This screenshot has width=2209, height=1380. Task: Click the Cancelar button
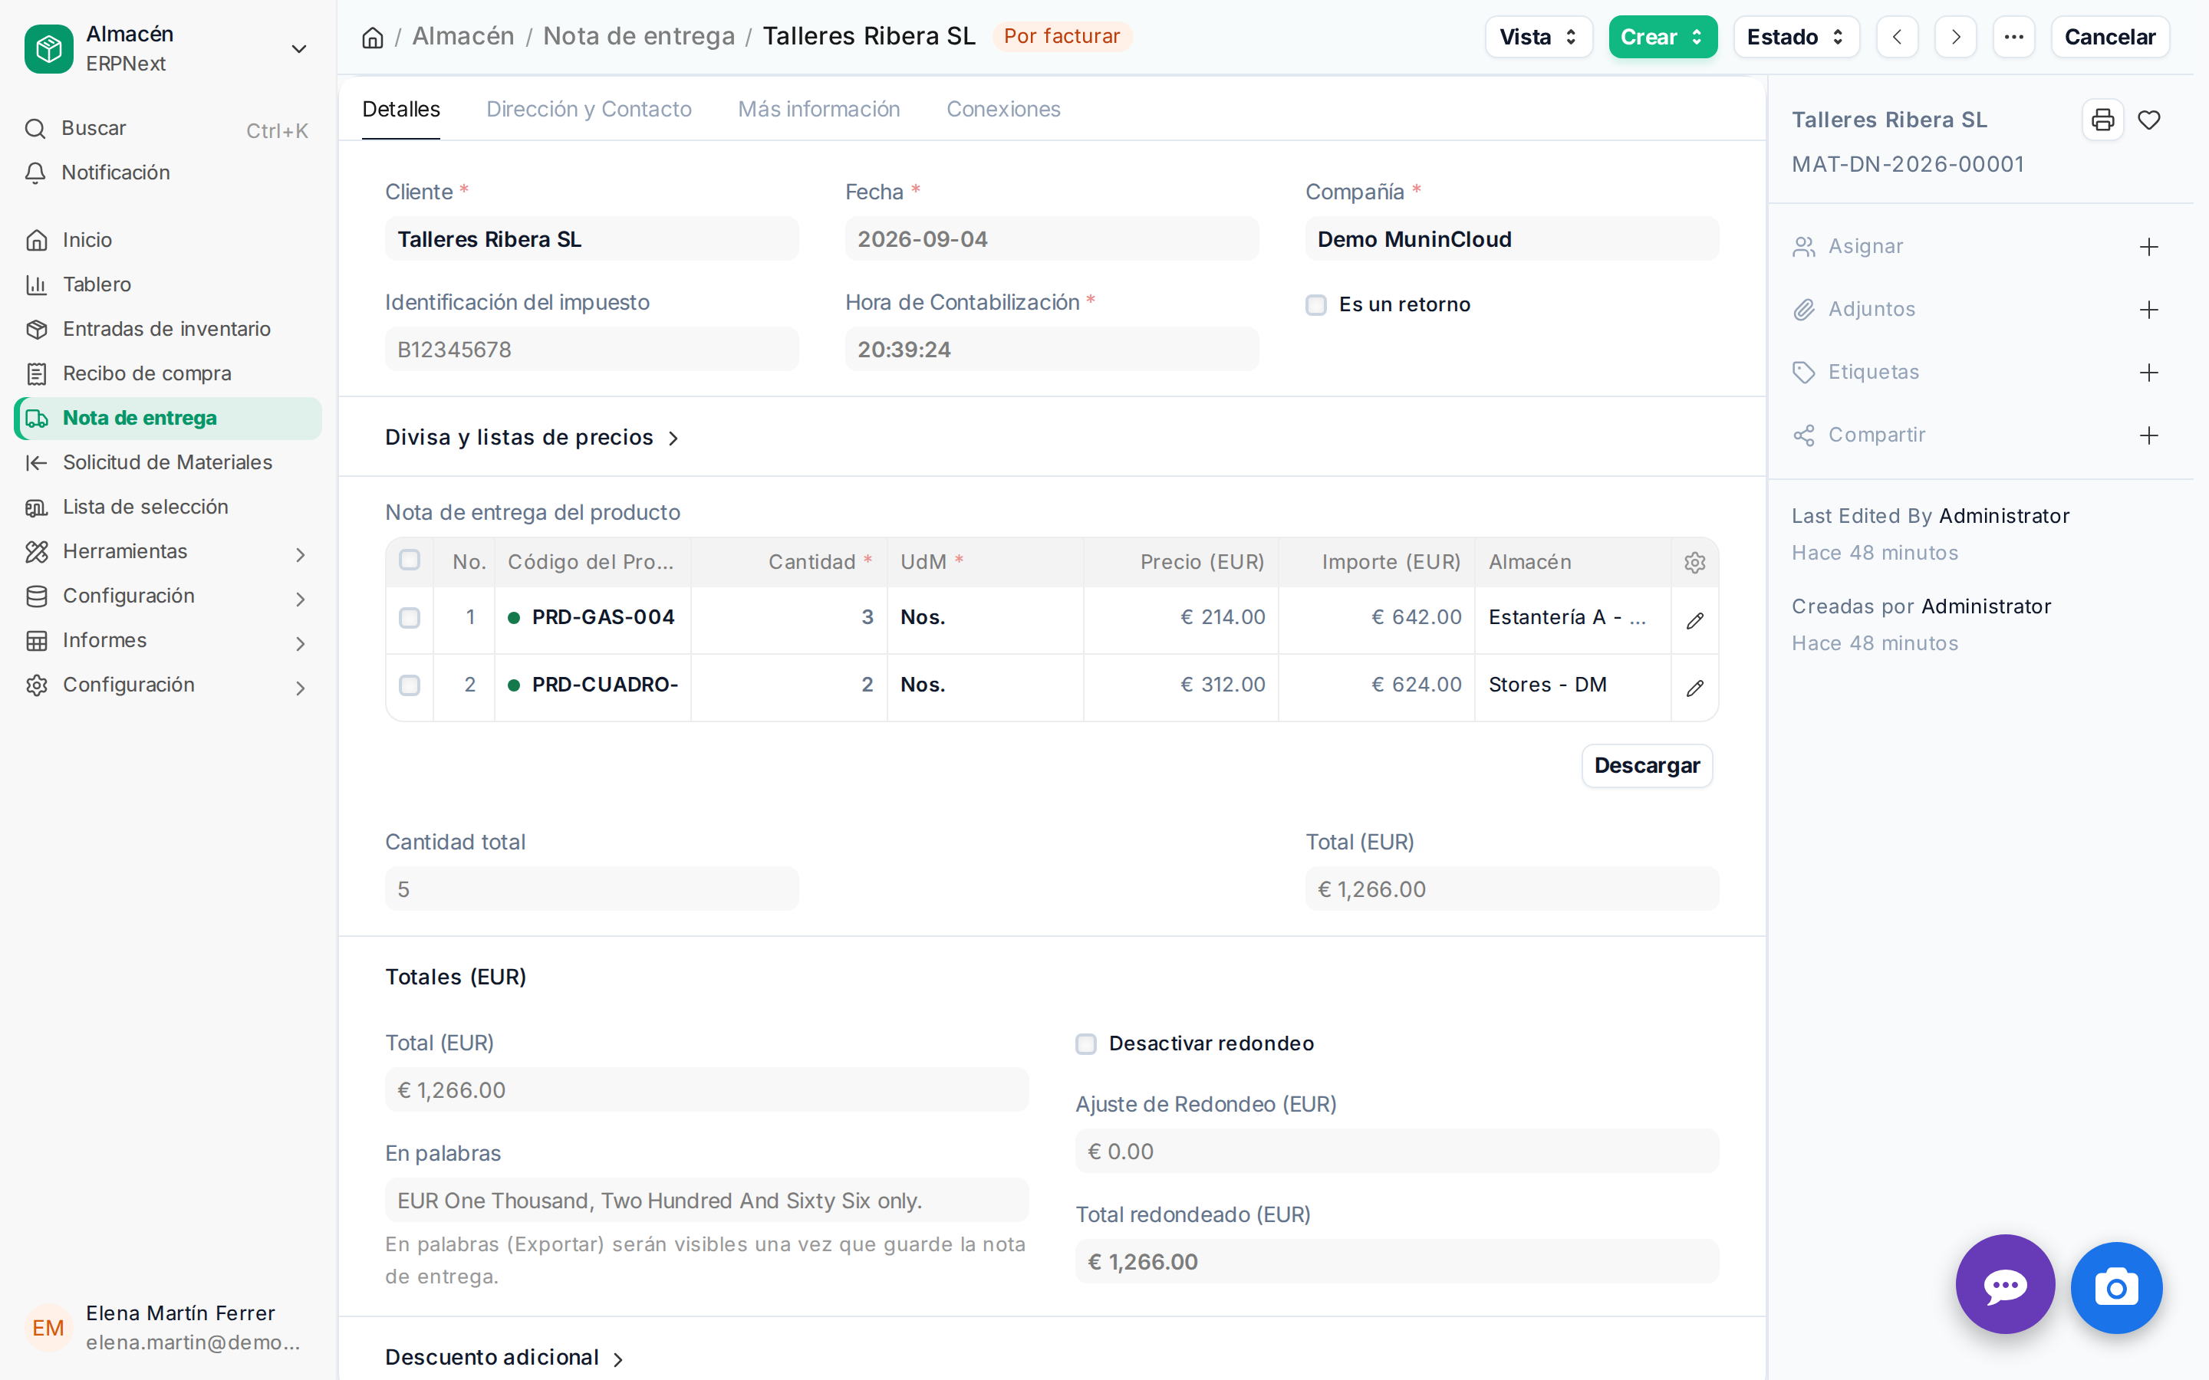[2109, 38]
